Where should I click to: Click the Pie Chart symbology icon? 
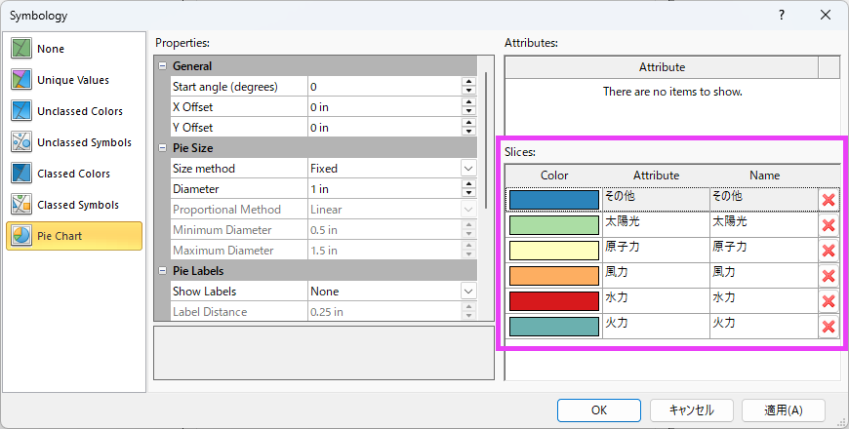coord(21,236)
